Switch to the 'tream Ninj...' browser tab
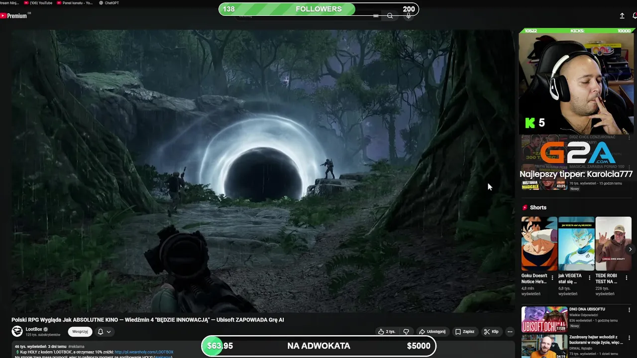Viewport: 637px width, 358px height. (10, 3)
